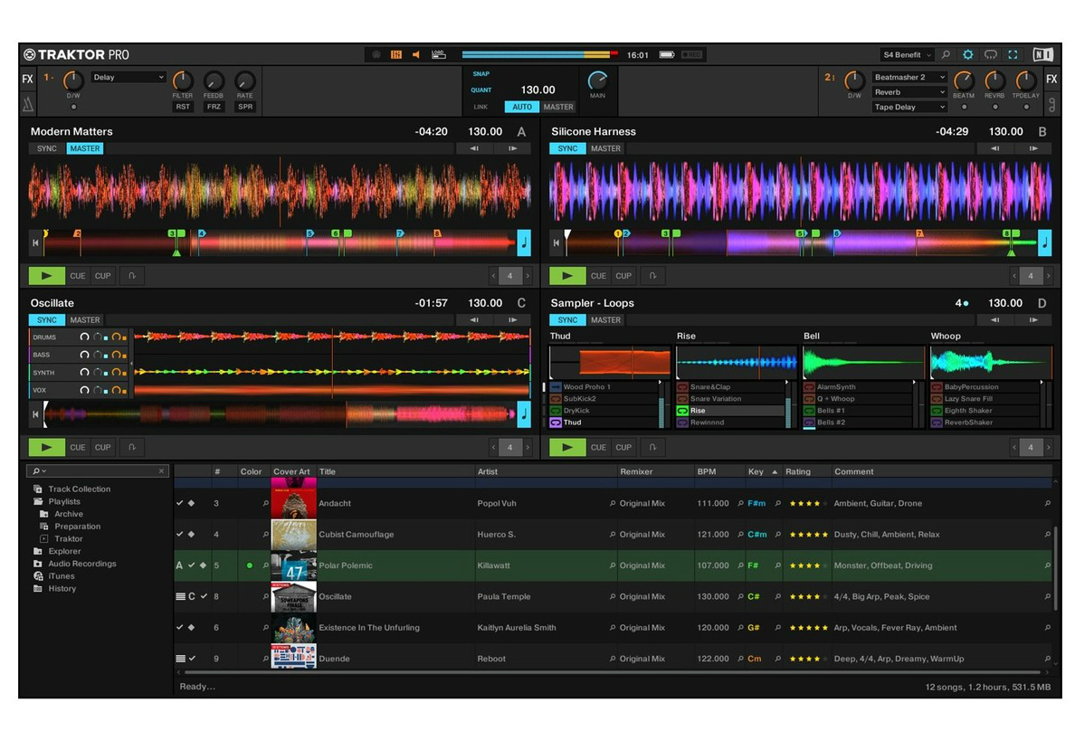The image size is (1075, 731).
Task: Activate flux mode icon on Deck D
Action: click(653, 447)
